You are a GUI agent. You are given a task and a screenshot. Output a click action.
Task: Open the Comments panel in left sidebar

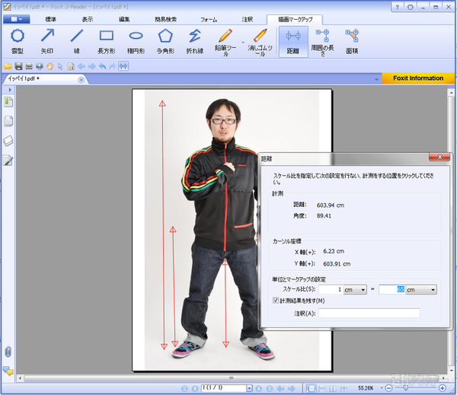8,371
